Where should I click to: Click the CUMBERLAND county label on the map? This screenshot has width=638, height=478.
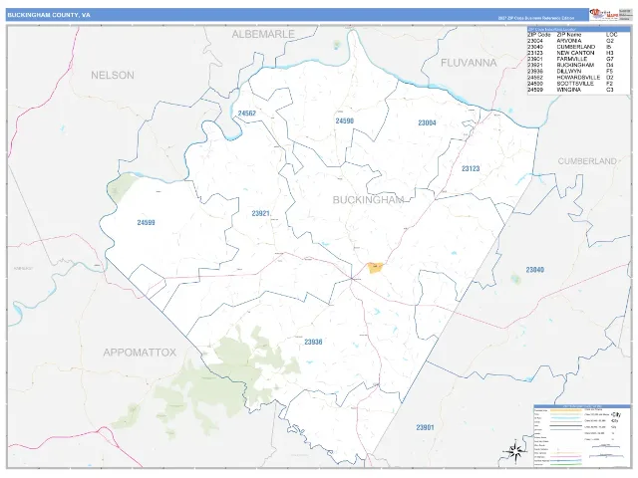tap(587, 161)
